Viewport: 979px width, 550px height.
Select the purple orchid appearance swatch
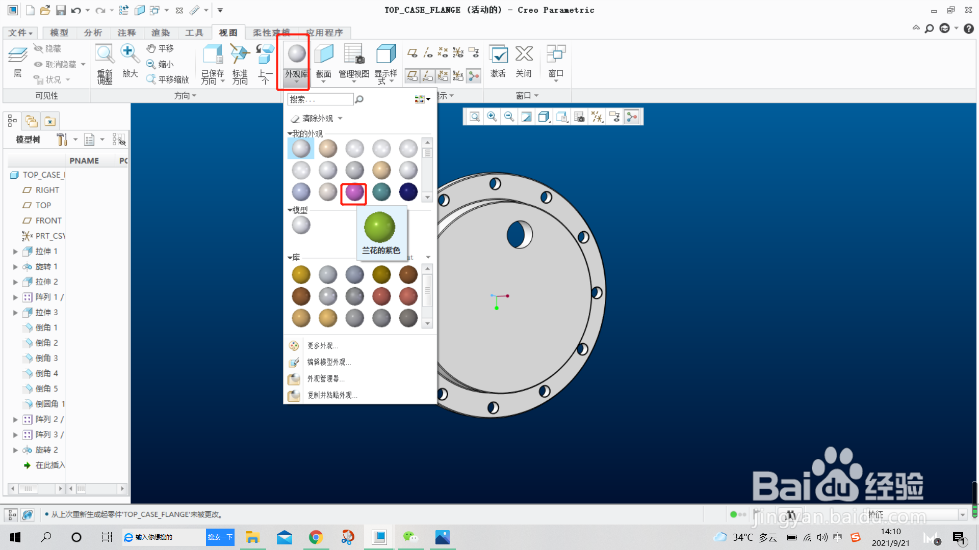click(x=354, y=193)
